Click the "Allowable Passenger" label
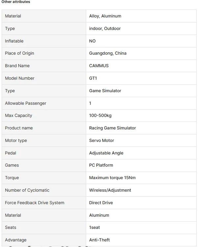 [x=26, y=103]
